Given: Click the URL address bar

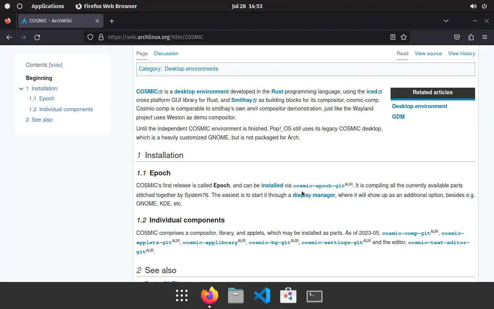Looking at the screenshot, I should tap(247, 37).
